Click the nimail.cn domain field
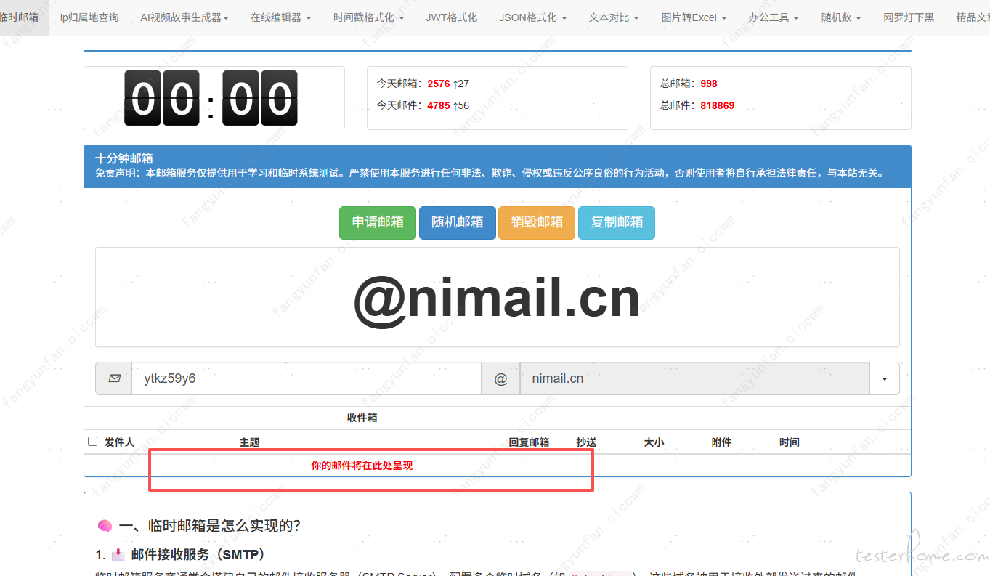The height and width of the screenshot is (576, 990). (x=694, y=378)
